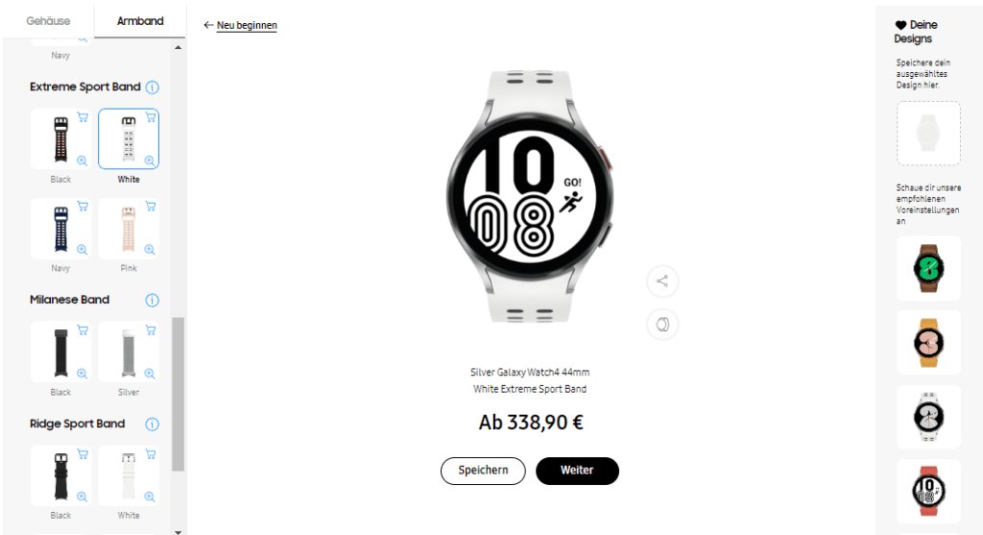Pick the green-face brown band preset
The width and height of the screenshot is (983, 535).
tap(928, 268)
